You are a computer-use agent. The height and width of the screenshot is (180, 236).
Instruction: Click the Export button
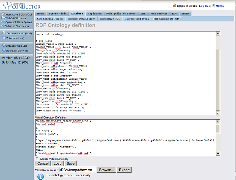click(x=124, y=170)
